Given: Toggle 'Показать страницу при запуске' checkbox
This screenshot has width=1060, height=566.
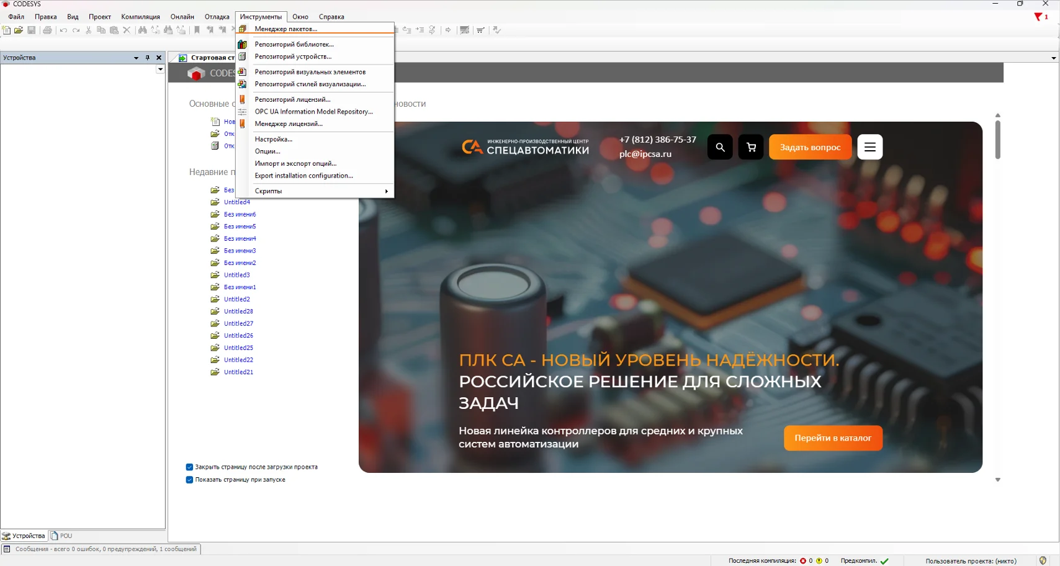Looking at the screenshot, I should pos(189,480).
